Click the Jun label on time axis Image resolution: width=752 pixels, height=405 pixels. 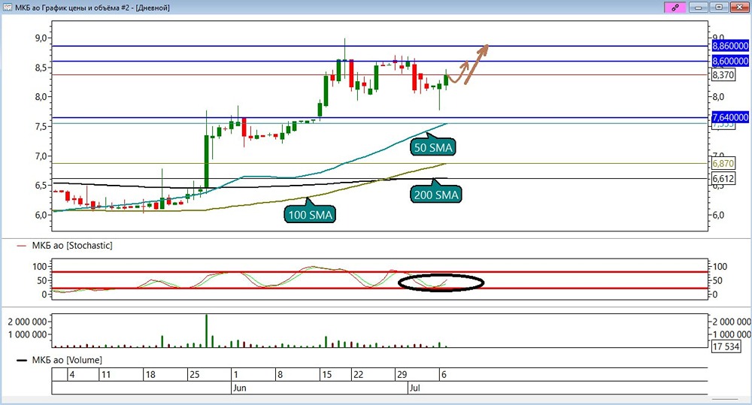[239, 388]
